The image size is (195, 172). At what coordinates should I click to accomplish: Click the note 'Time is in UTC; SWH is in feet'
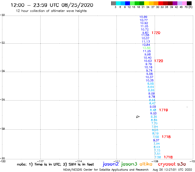point(55,164)
